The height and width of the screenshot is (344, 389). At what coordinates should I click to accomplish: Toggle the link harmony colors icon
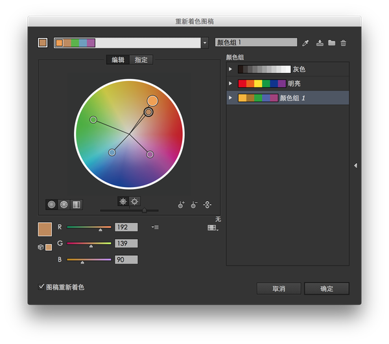pyautogui.click(x=207, y=205)
